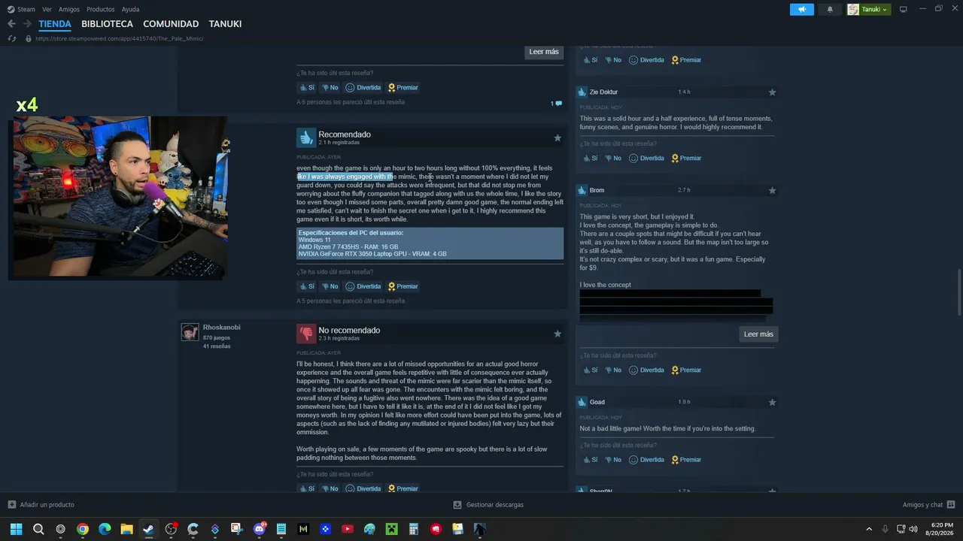The image size is (963, 541).
Task: Click the page vertical scrollbar thumb
Action: coord(958,293)
